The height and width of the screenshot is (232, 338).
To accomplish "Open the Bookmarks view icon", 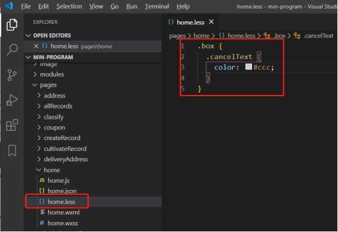I will pos(12,150).
